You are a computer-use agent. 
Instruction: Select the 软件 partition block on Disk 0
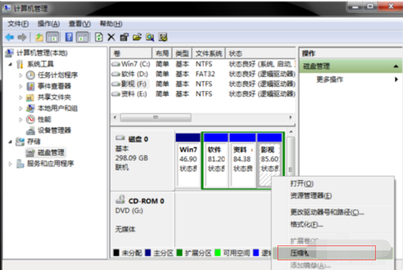coord(215,159)
